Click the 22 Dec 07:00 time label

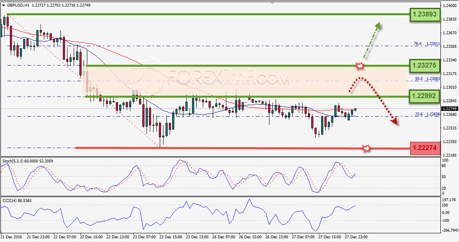(65, 237)
